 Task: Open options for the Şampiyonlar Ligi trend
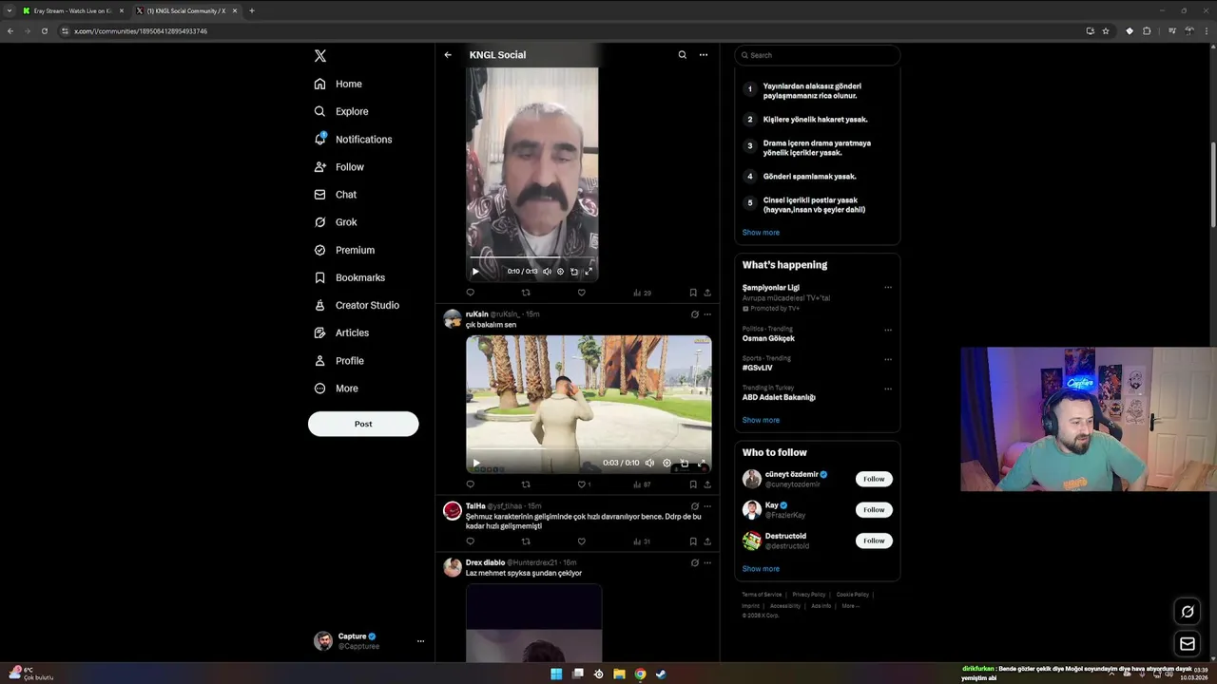888,287
